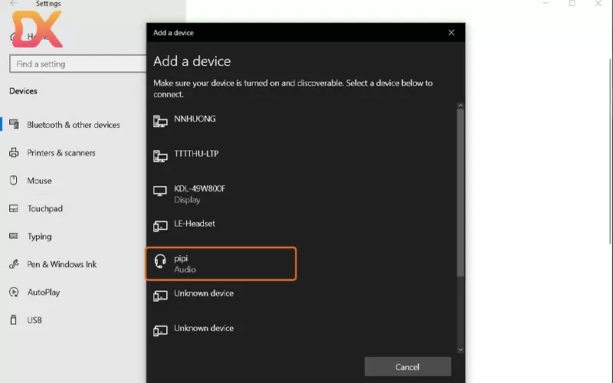Select the last Unknown device entry
The width and height of the screenshot is (613, 383).
(x=204, y=329)
